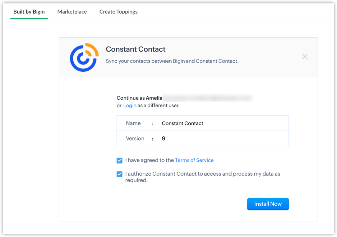Click the blurred email address
This screenshot has width=337, height=237.
[x=208, y=98]
